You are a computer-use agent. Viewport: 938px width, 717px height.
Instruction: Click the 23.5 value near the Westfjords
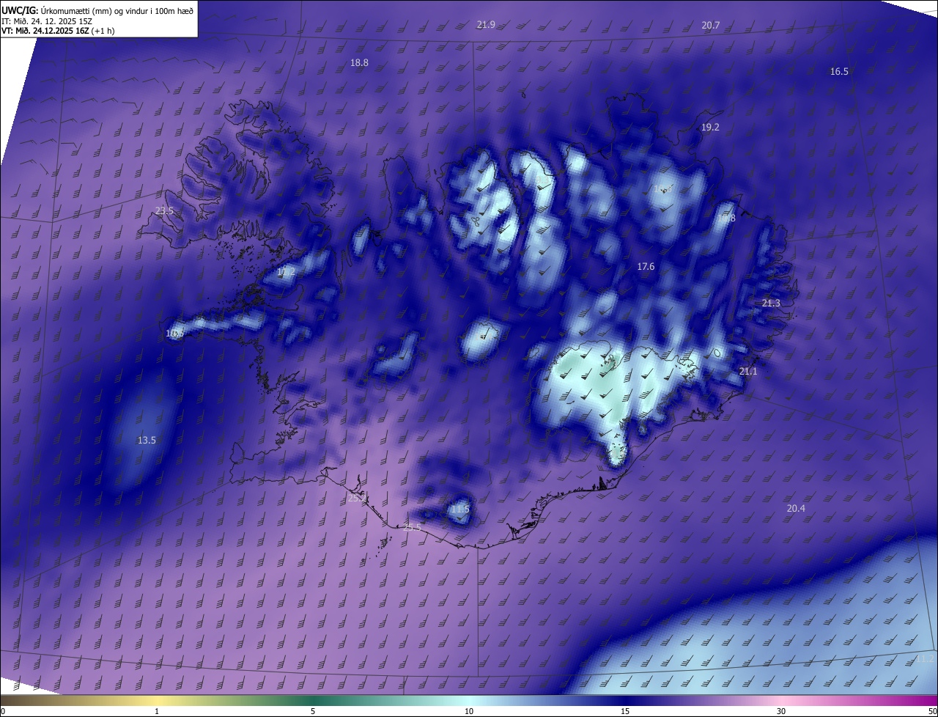click(x=165, y=210)
